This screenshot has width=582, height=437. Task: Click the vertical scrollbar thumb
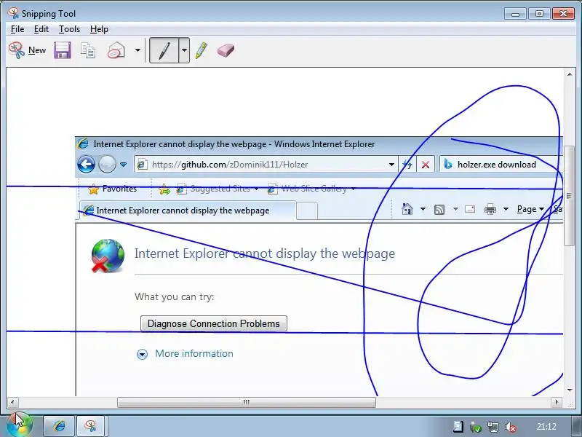tap(569, 196)
